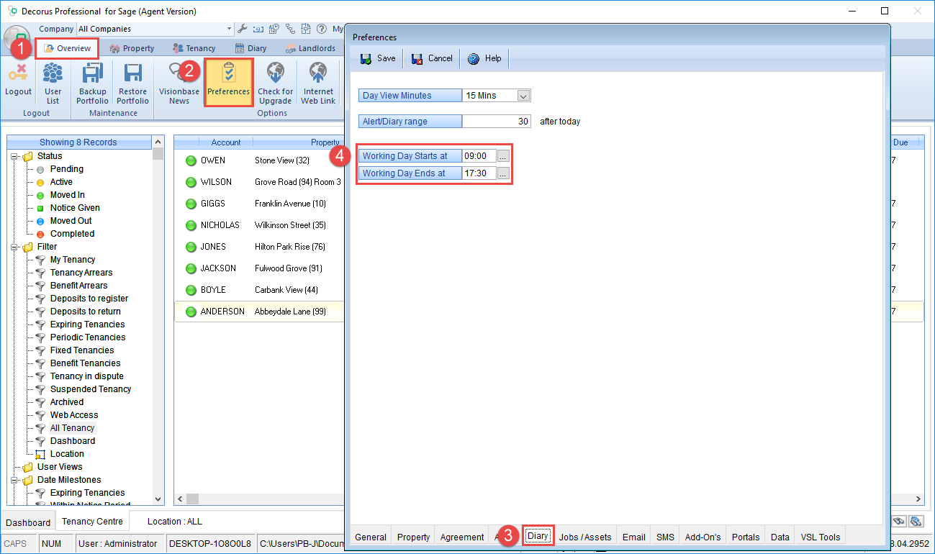Click the Account column header
This screenshot has height=554, width=935.
point(226,142)
